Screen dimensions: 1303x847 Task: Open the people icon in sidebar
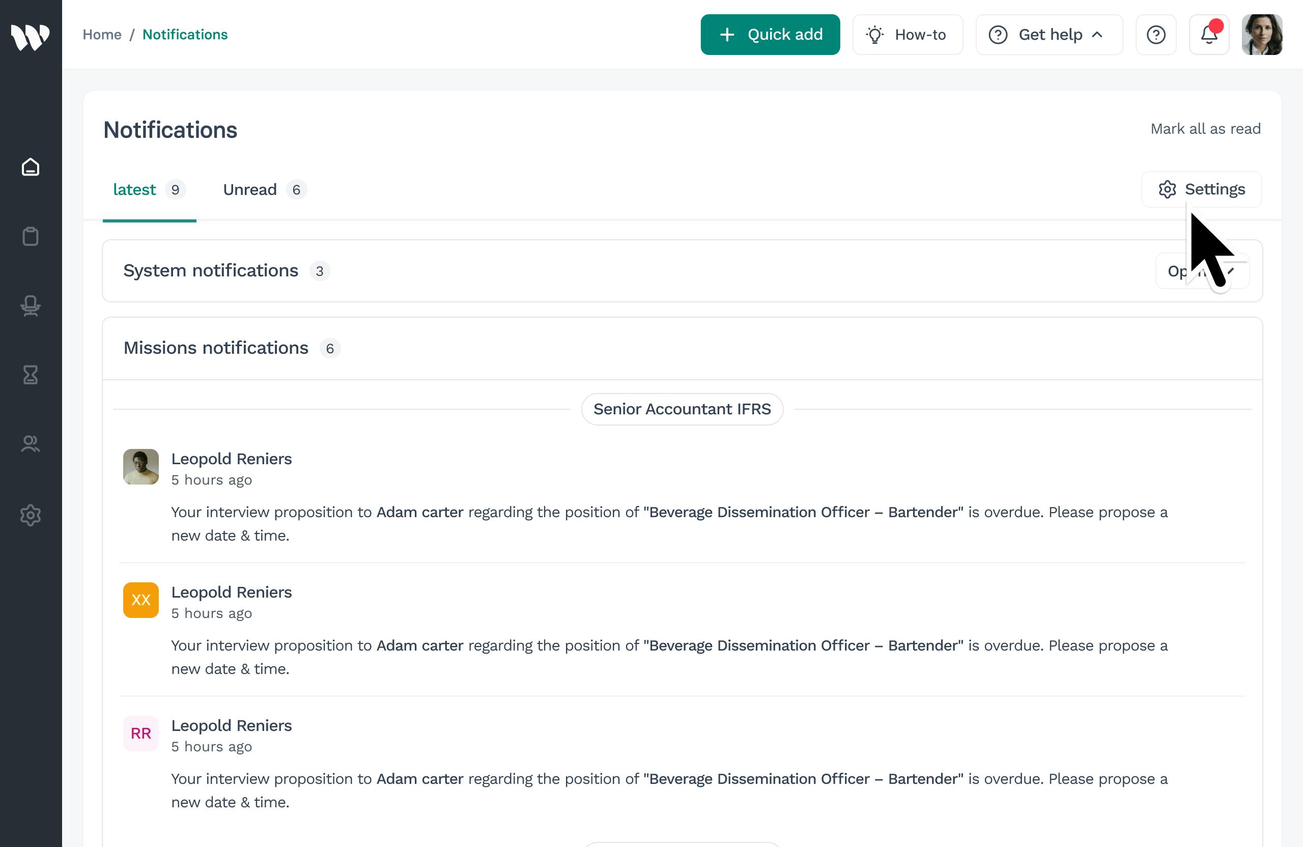click(31, 444)
